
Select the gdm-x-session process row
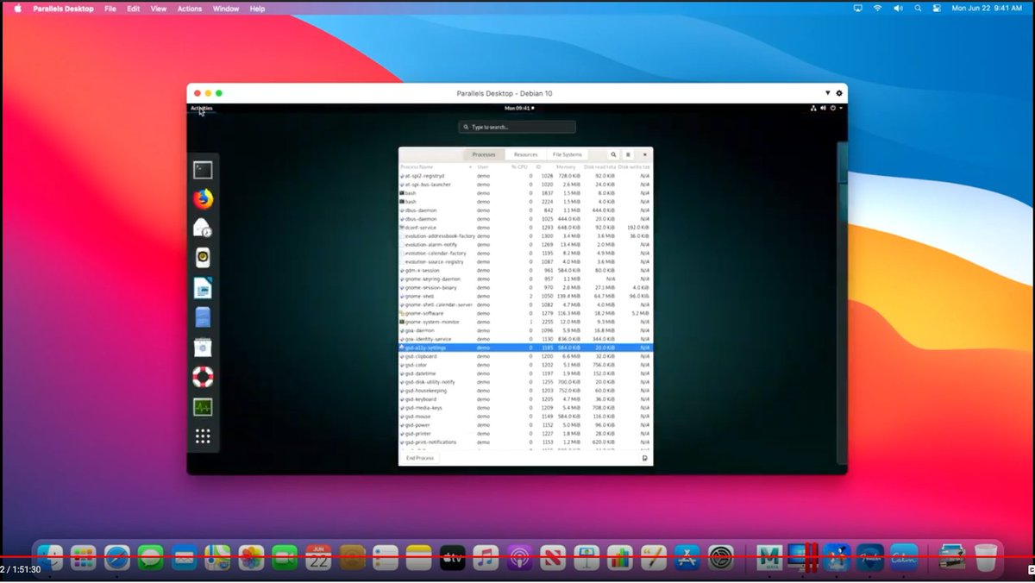[x=525, y=270]
